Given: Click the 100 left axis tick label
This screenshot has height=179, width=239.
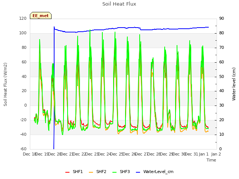Looking at the screenshot, I should (23, 33).
